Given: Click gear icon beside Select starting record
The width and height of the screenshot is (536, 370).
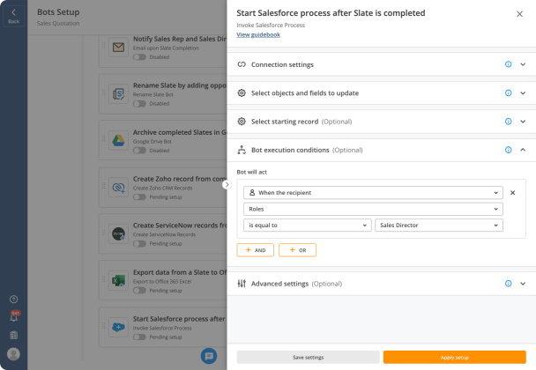Looking at the screenshot, I should (x=242, y=122).
